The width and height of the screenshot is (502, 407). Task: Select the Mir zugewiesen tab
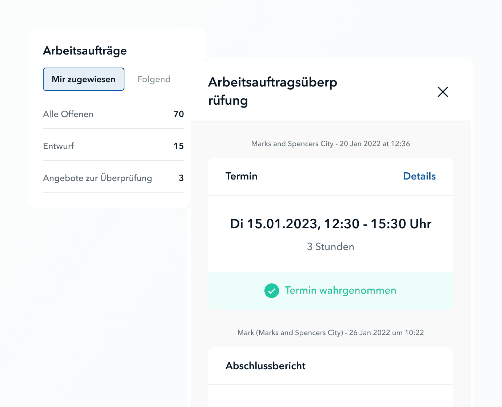click(x=84, y=79)
